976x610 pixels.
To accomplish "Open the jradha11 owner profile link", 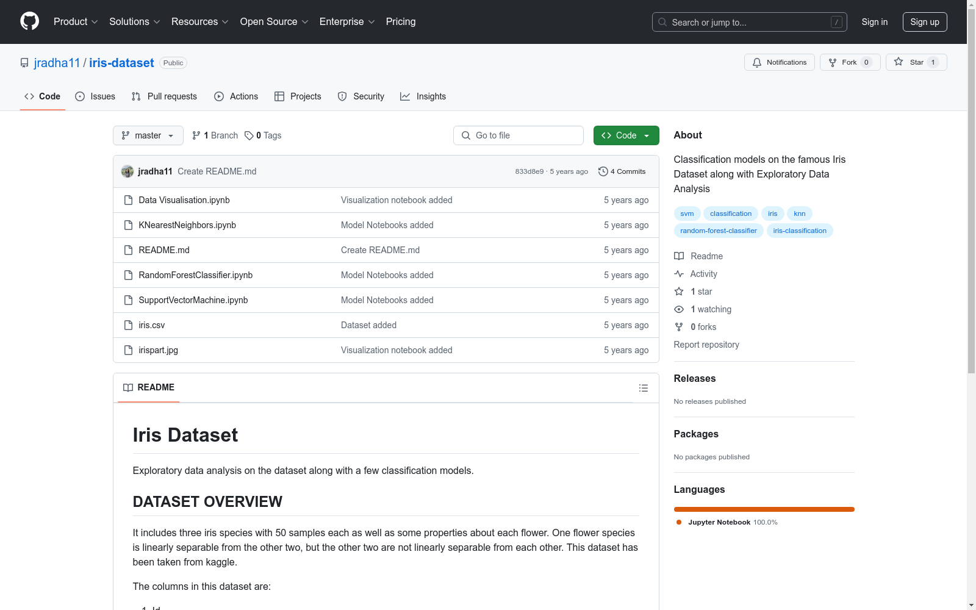I will [57, 63].
